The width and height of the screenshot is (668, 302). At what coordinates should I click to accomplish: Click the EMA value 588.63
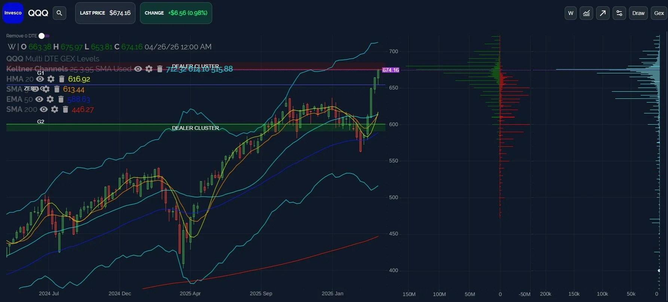click(79, 99)
